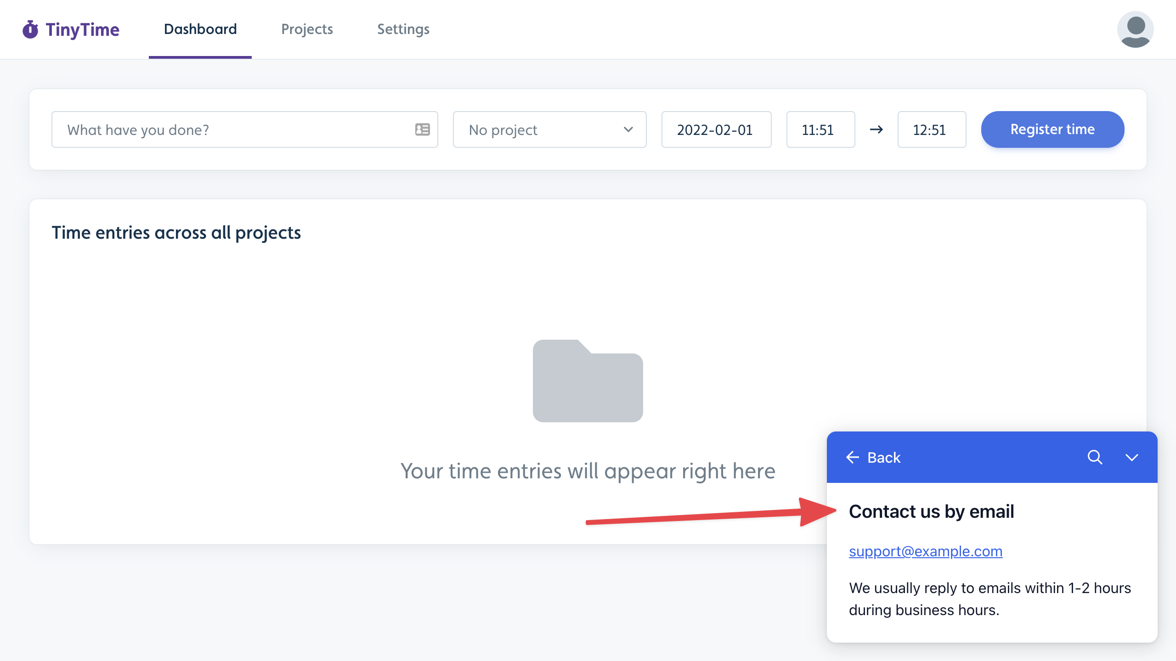The image size is (1176, 661).
Task: Switch to the Dashboard tab
Action: pos(200,29)
